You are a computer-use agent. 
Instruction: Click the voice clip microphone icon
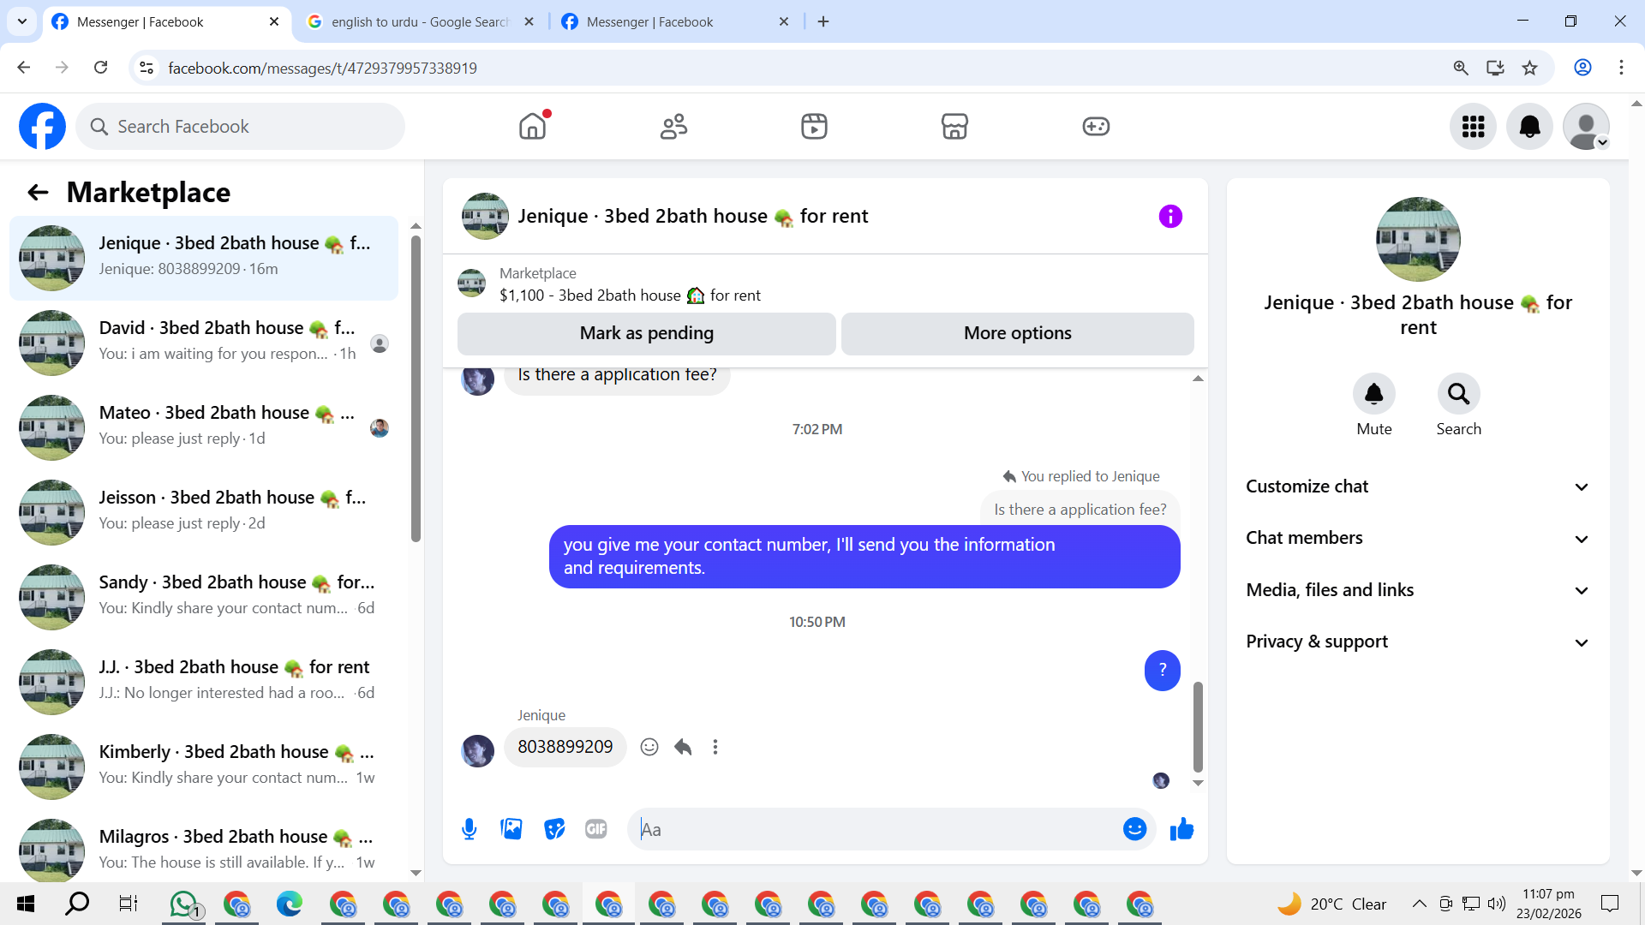(469, 829)
